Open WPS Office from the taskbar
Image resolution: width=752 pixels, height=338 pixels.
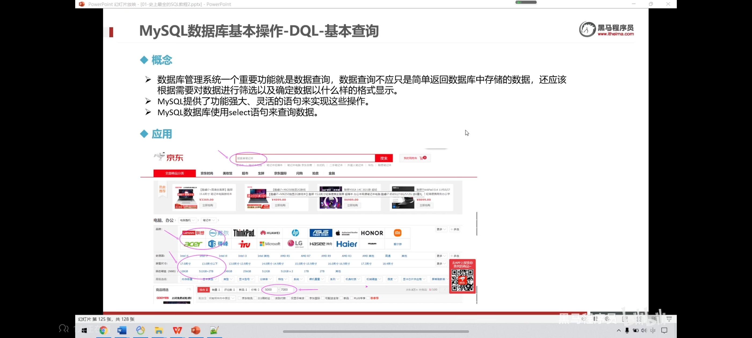(177, 330)
